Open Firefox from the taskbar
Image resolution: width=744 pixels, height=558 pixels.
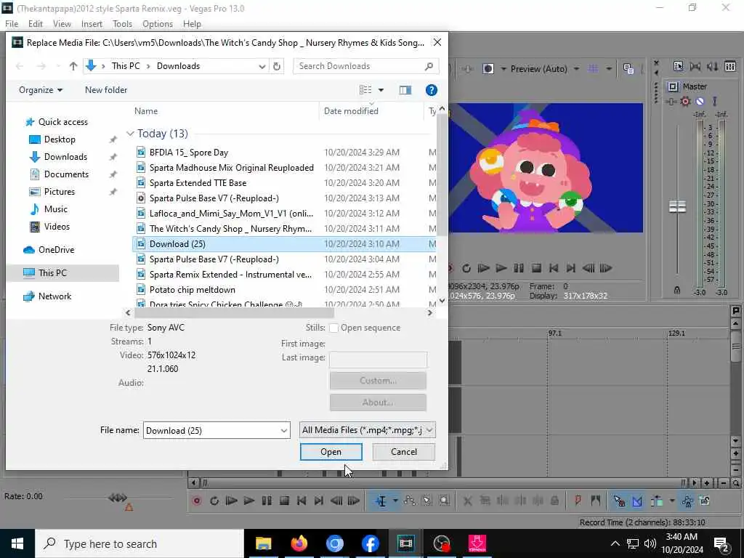(299, 543)
